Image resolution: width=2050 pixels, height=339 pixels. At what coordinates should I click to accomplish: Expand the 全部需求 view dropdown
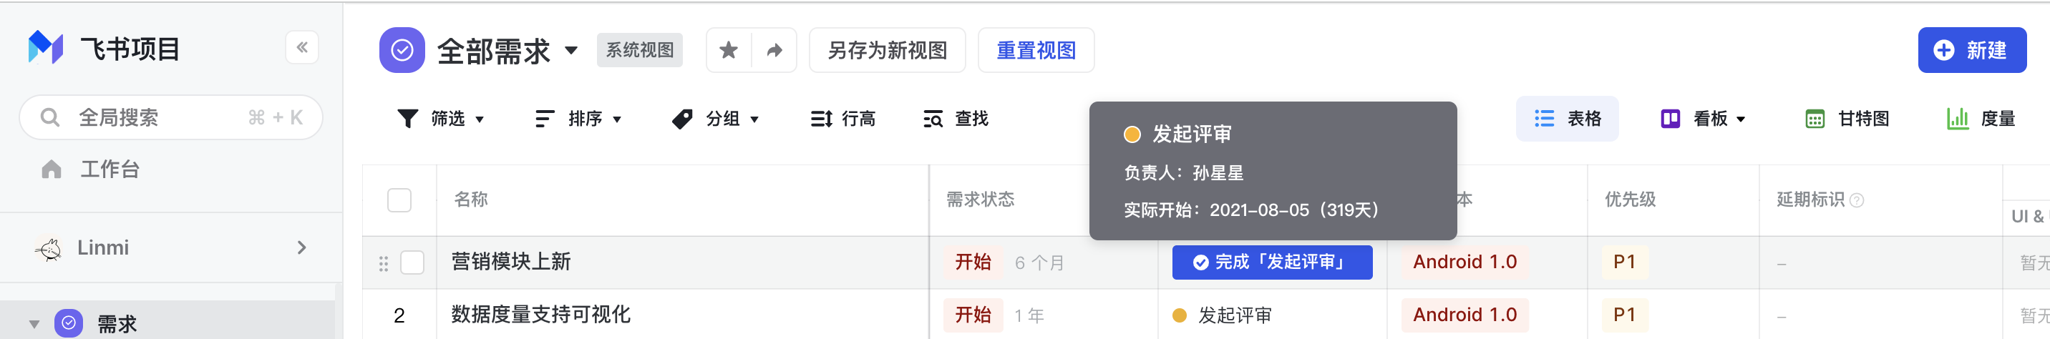pyautogui.click(x=570, y=50)
